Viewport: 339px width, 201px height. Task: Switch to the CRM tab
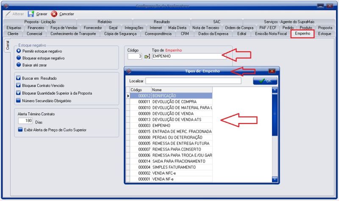pos(185,34)
